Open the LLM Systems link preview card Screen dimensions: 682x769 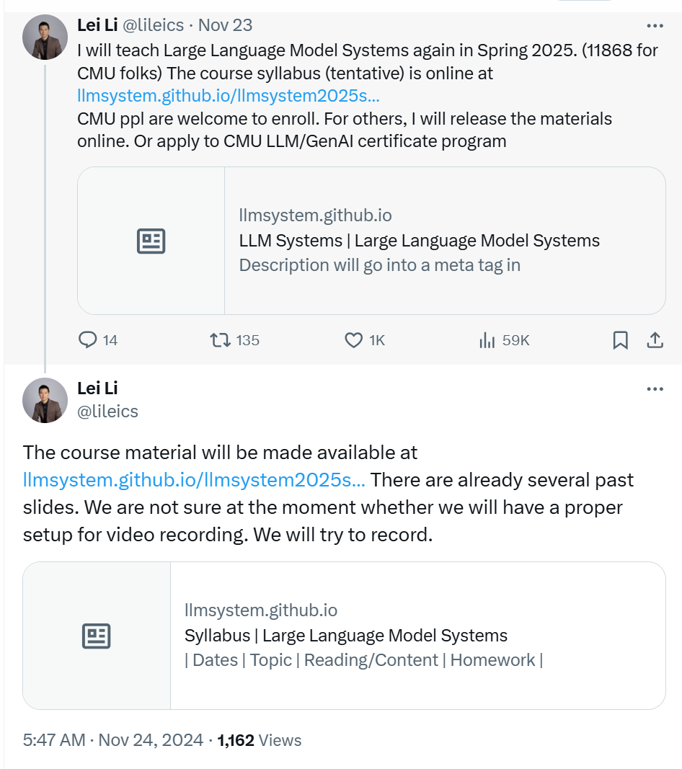371,241
